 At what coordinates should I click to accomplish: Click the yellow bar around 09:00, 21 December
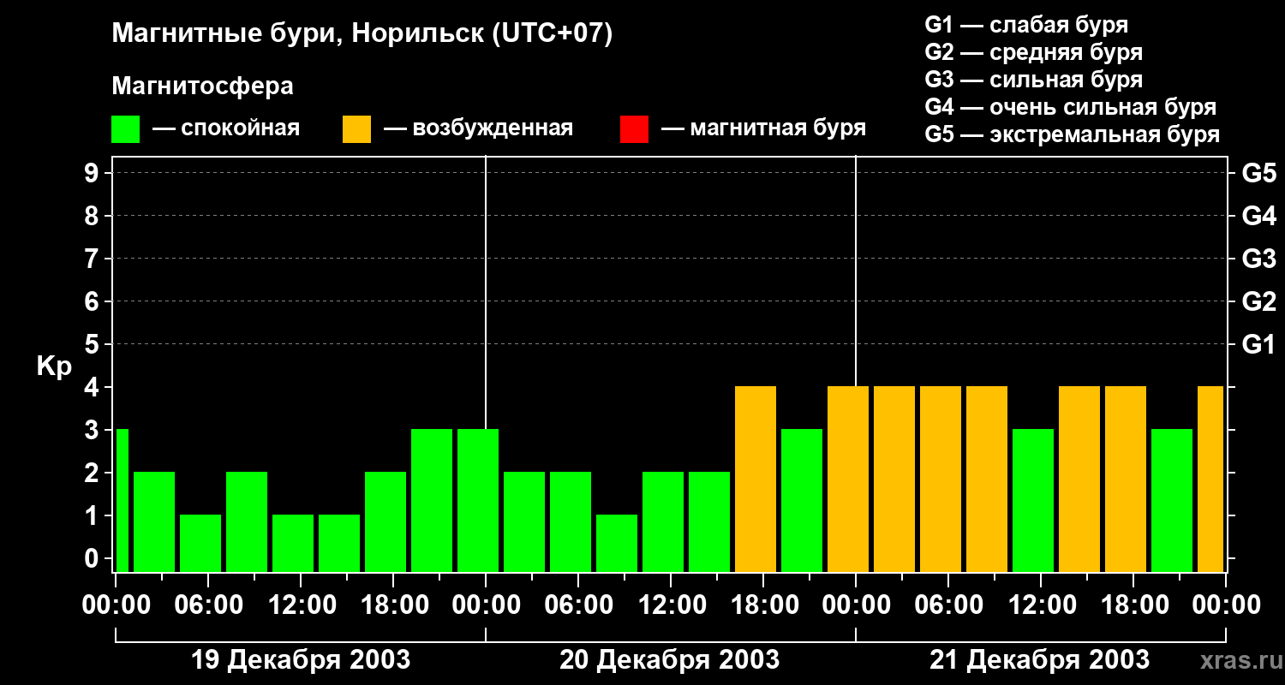tap(987, 479)
